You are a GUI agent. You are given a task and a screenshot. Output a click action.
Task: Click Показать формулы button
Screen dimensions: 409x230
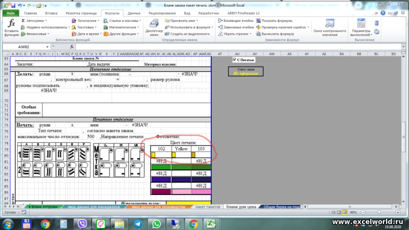tap(274, 21)
